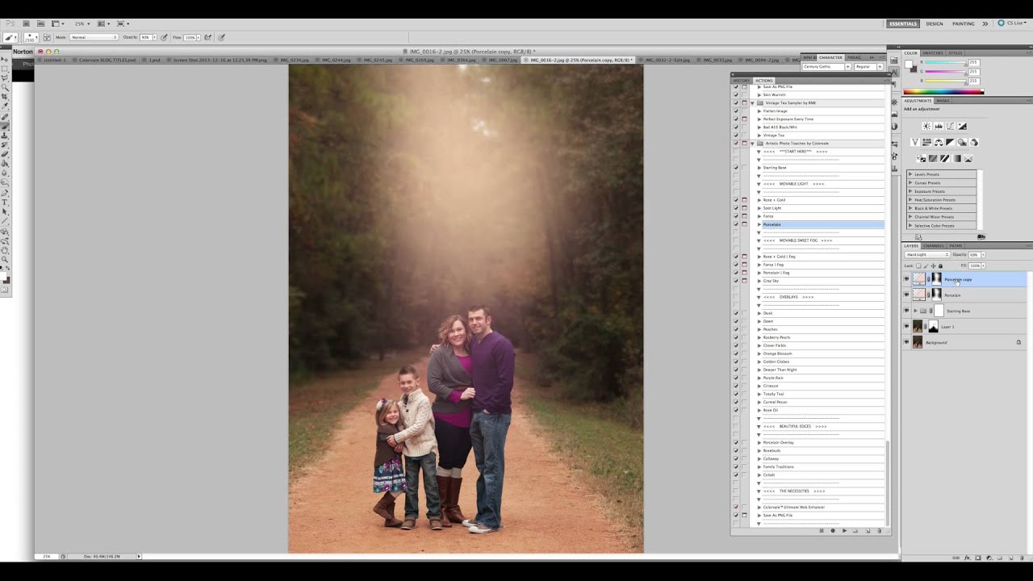The width and height of the screenshot is (1033, 581).
Task: Collapse Artistic Photo Touches by Colorvale set
Action: [x=752, y=144]
